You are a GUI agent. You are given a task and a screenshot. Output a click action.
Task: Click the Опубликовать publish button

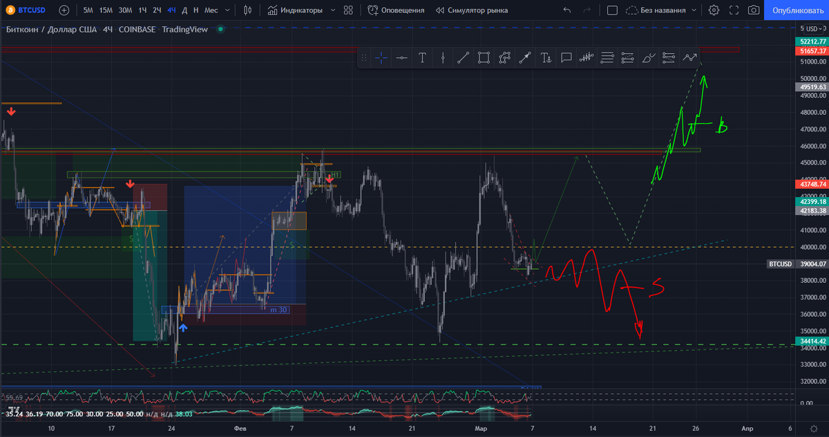pos(798,10)
